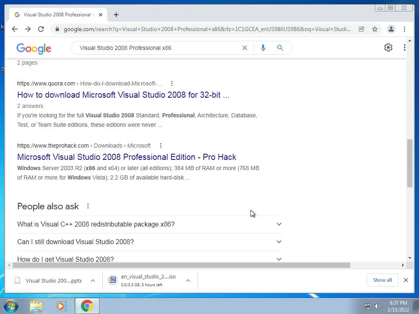View site info via the lock icon
The image size is (419, 314).
[57, 29]
